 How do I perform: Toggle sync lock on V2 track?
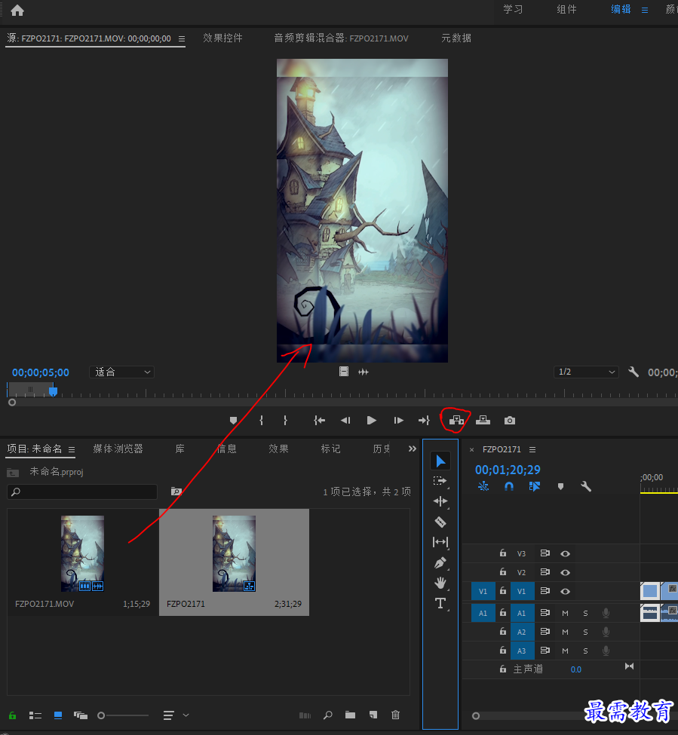pos(545,572)
